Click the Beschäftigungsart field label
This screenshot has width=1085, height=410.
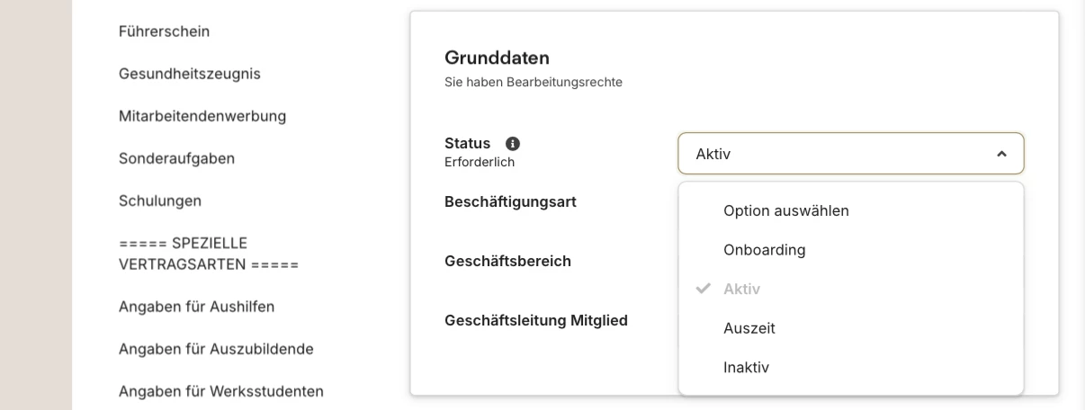(510, 202)
